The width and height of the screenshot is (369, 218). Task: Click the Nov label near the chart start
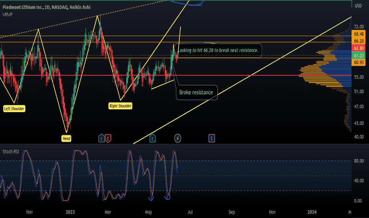29,212
